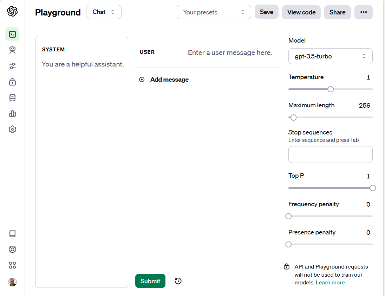385x296 pixels.
Task: Open the Settings gear icon in sidebar
Action: (12, 130)
